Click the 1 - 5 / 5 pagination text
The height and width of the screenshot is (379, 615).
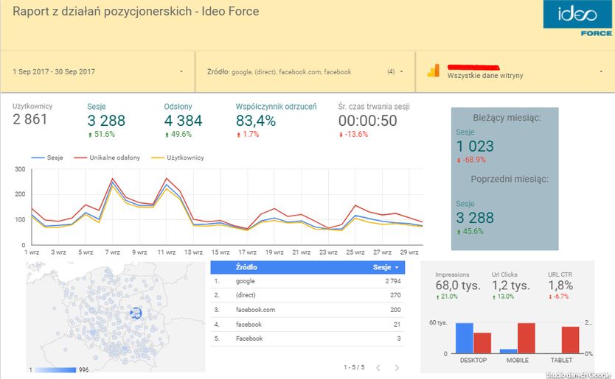354,367
